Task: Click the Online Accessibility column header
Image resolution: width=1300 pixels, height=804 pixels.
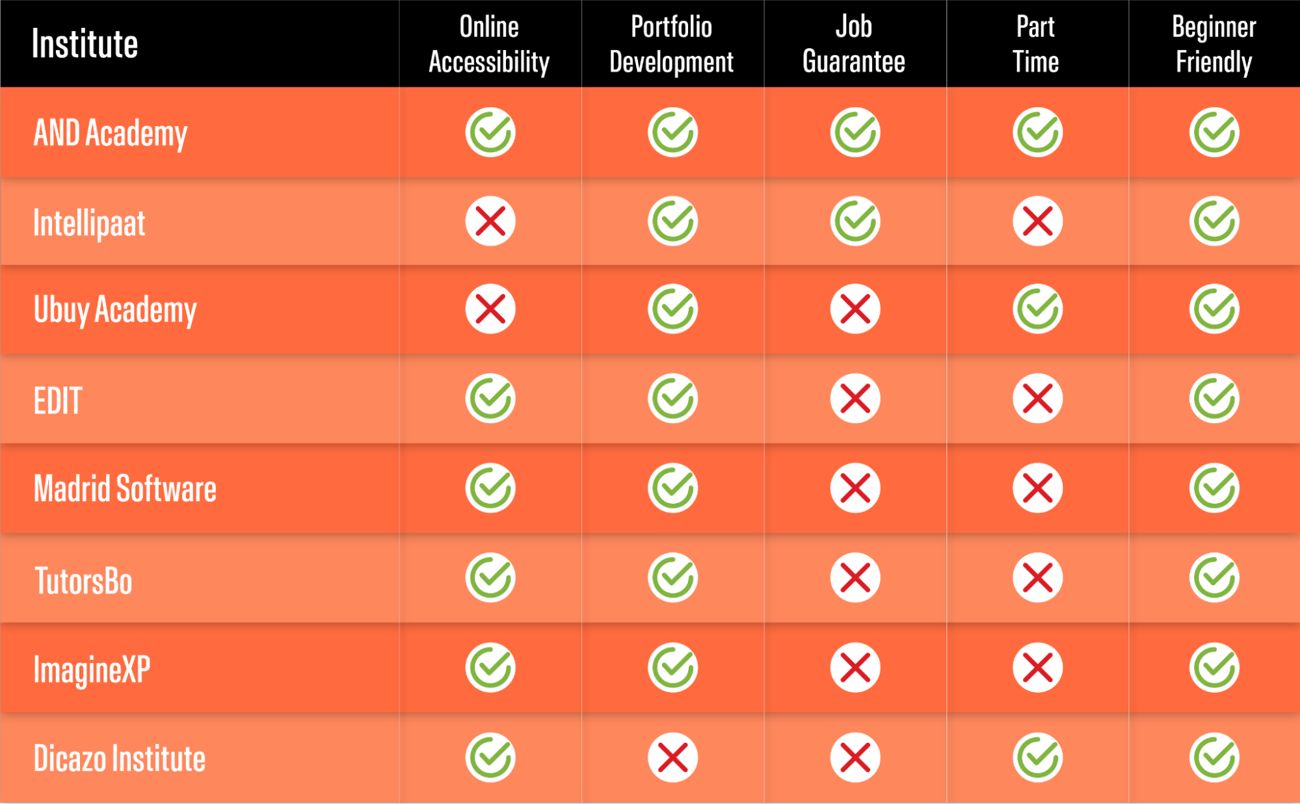Action: click(x=489, y=44)
